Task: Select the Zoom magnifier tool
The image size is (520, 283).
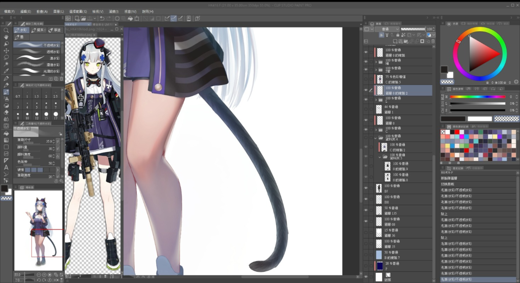Action: click(6, 30)
